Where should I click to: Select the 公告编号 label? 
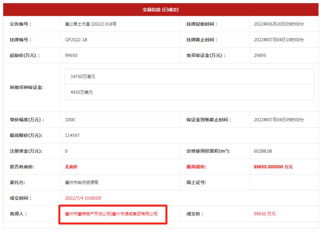[x=21, y=24]
